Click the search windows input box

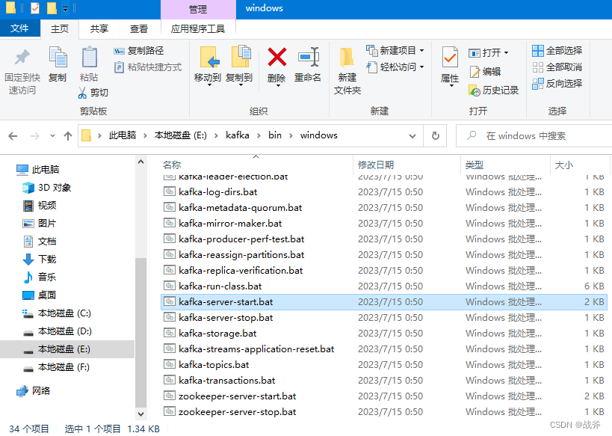pos(534,136)
